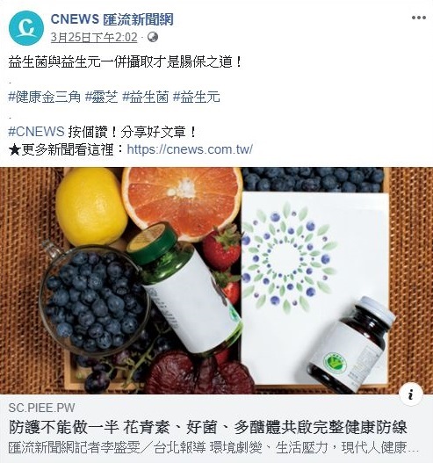Click the #CNEWS hashtag
The width and height of the screenshot is (433, 463).
coord(36,132)
